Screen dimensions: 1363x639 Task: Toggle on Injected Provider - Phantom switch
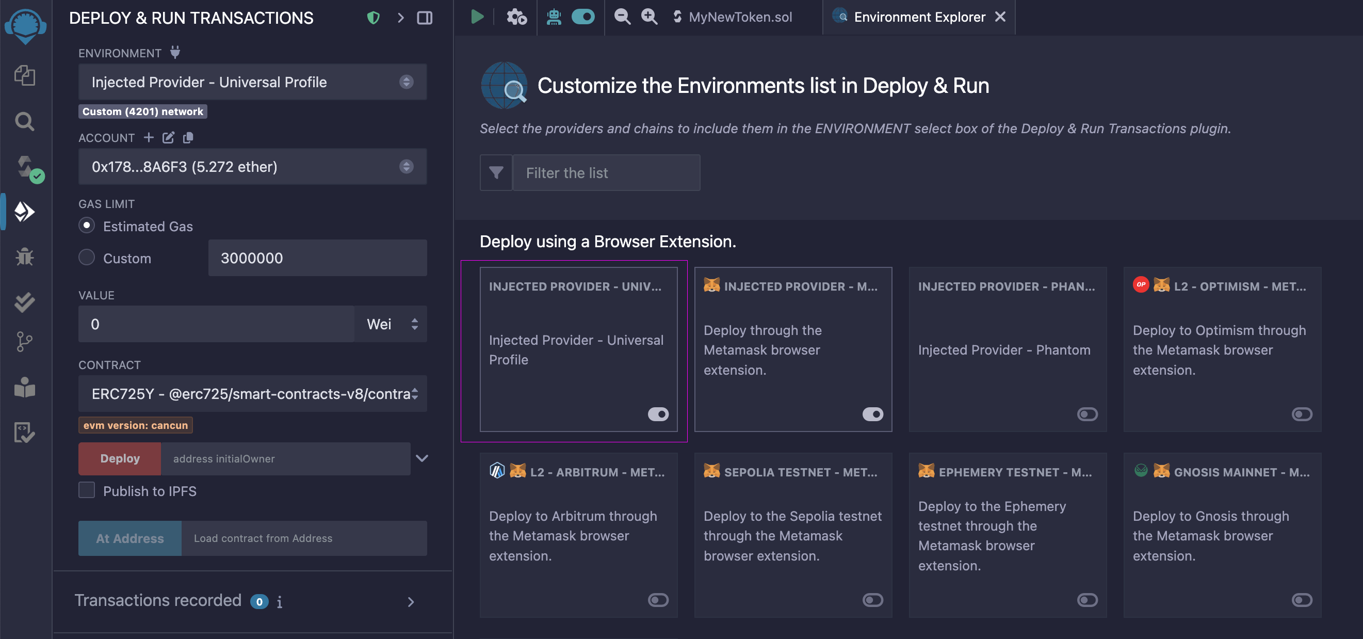coord(1087,414)
